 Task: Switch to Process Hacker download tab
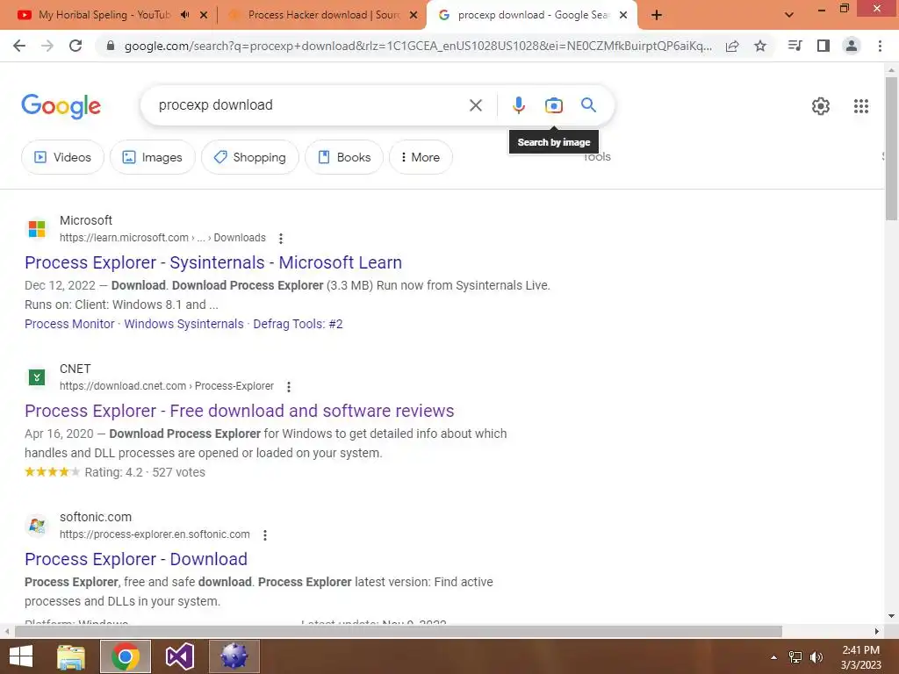coord(323,15)
